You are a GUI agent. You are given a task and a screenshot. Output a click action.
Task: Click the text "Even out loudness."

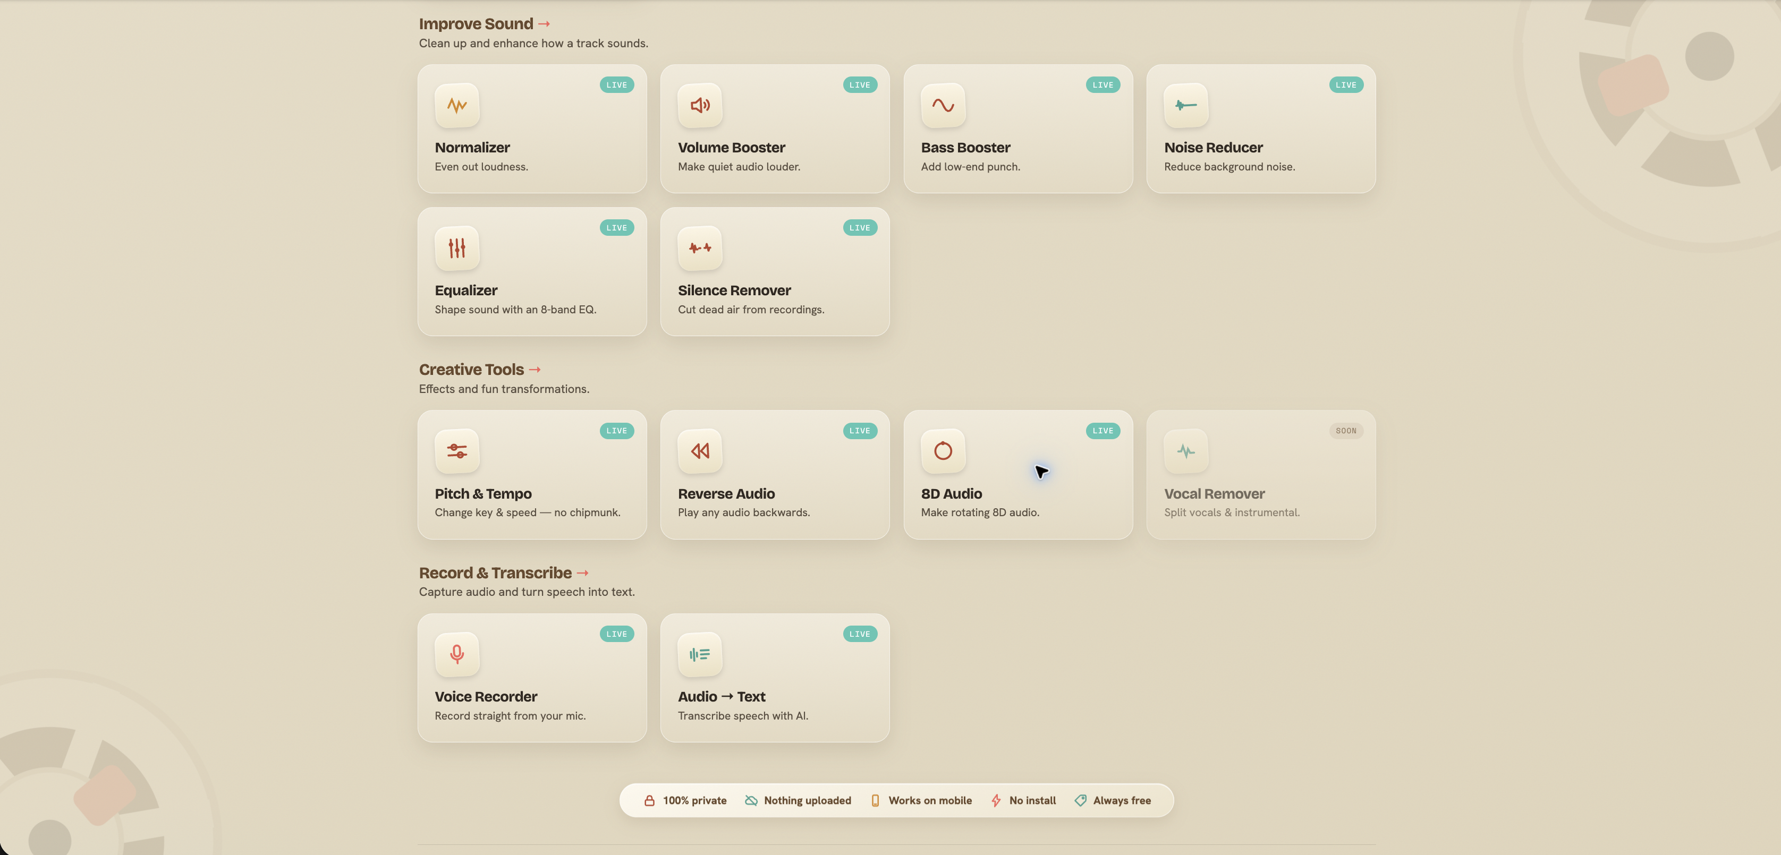[x=481, y=167]
